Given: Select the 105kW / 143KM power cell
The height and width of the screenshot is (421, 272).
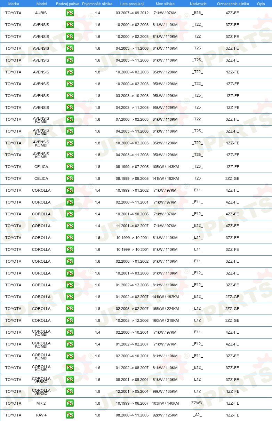Looking at the screenshot, I should (165, 167).
